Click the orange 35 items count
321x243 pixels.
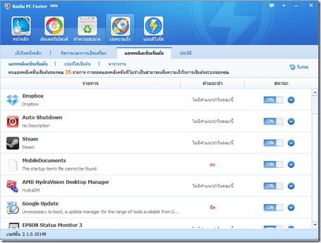(x=68, y=72)
